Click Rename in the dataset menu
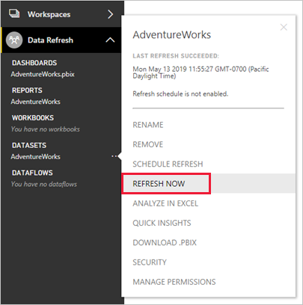Screen dimensions: 303x305 (148, 125)
